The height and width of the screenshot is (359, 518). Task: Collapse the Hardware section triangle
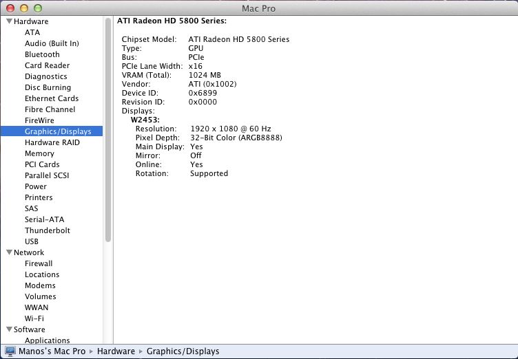tap(9, 21)
